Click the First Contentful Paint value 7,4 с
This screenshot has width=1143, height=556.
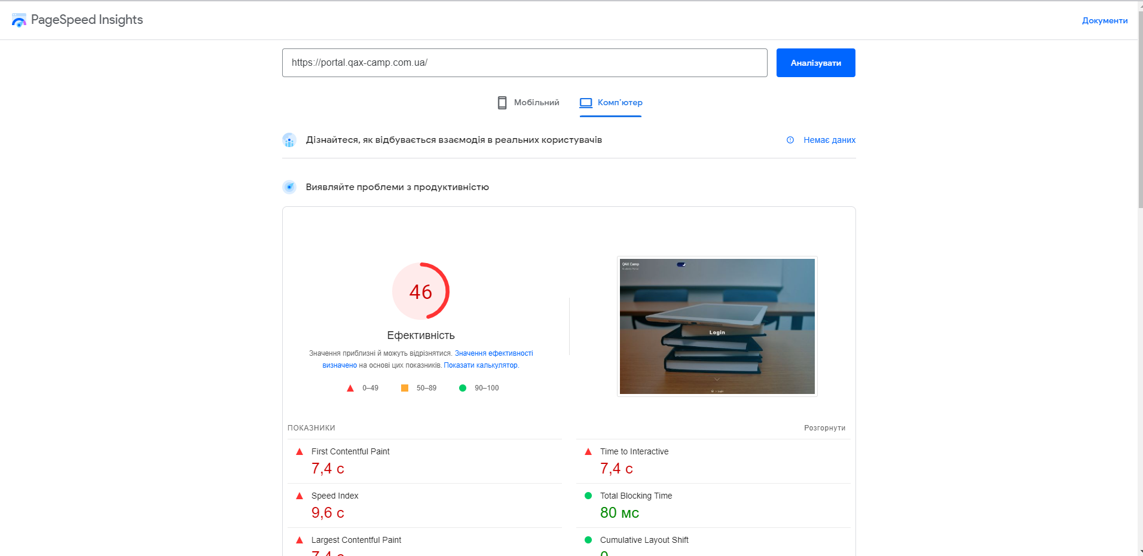pyautogui.click(x=328, y=469)
